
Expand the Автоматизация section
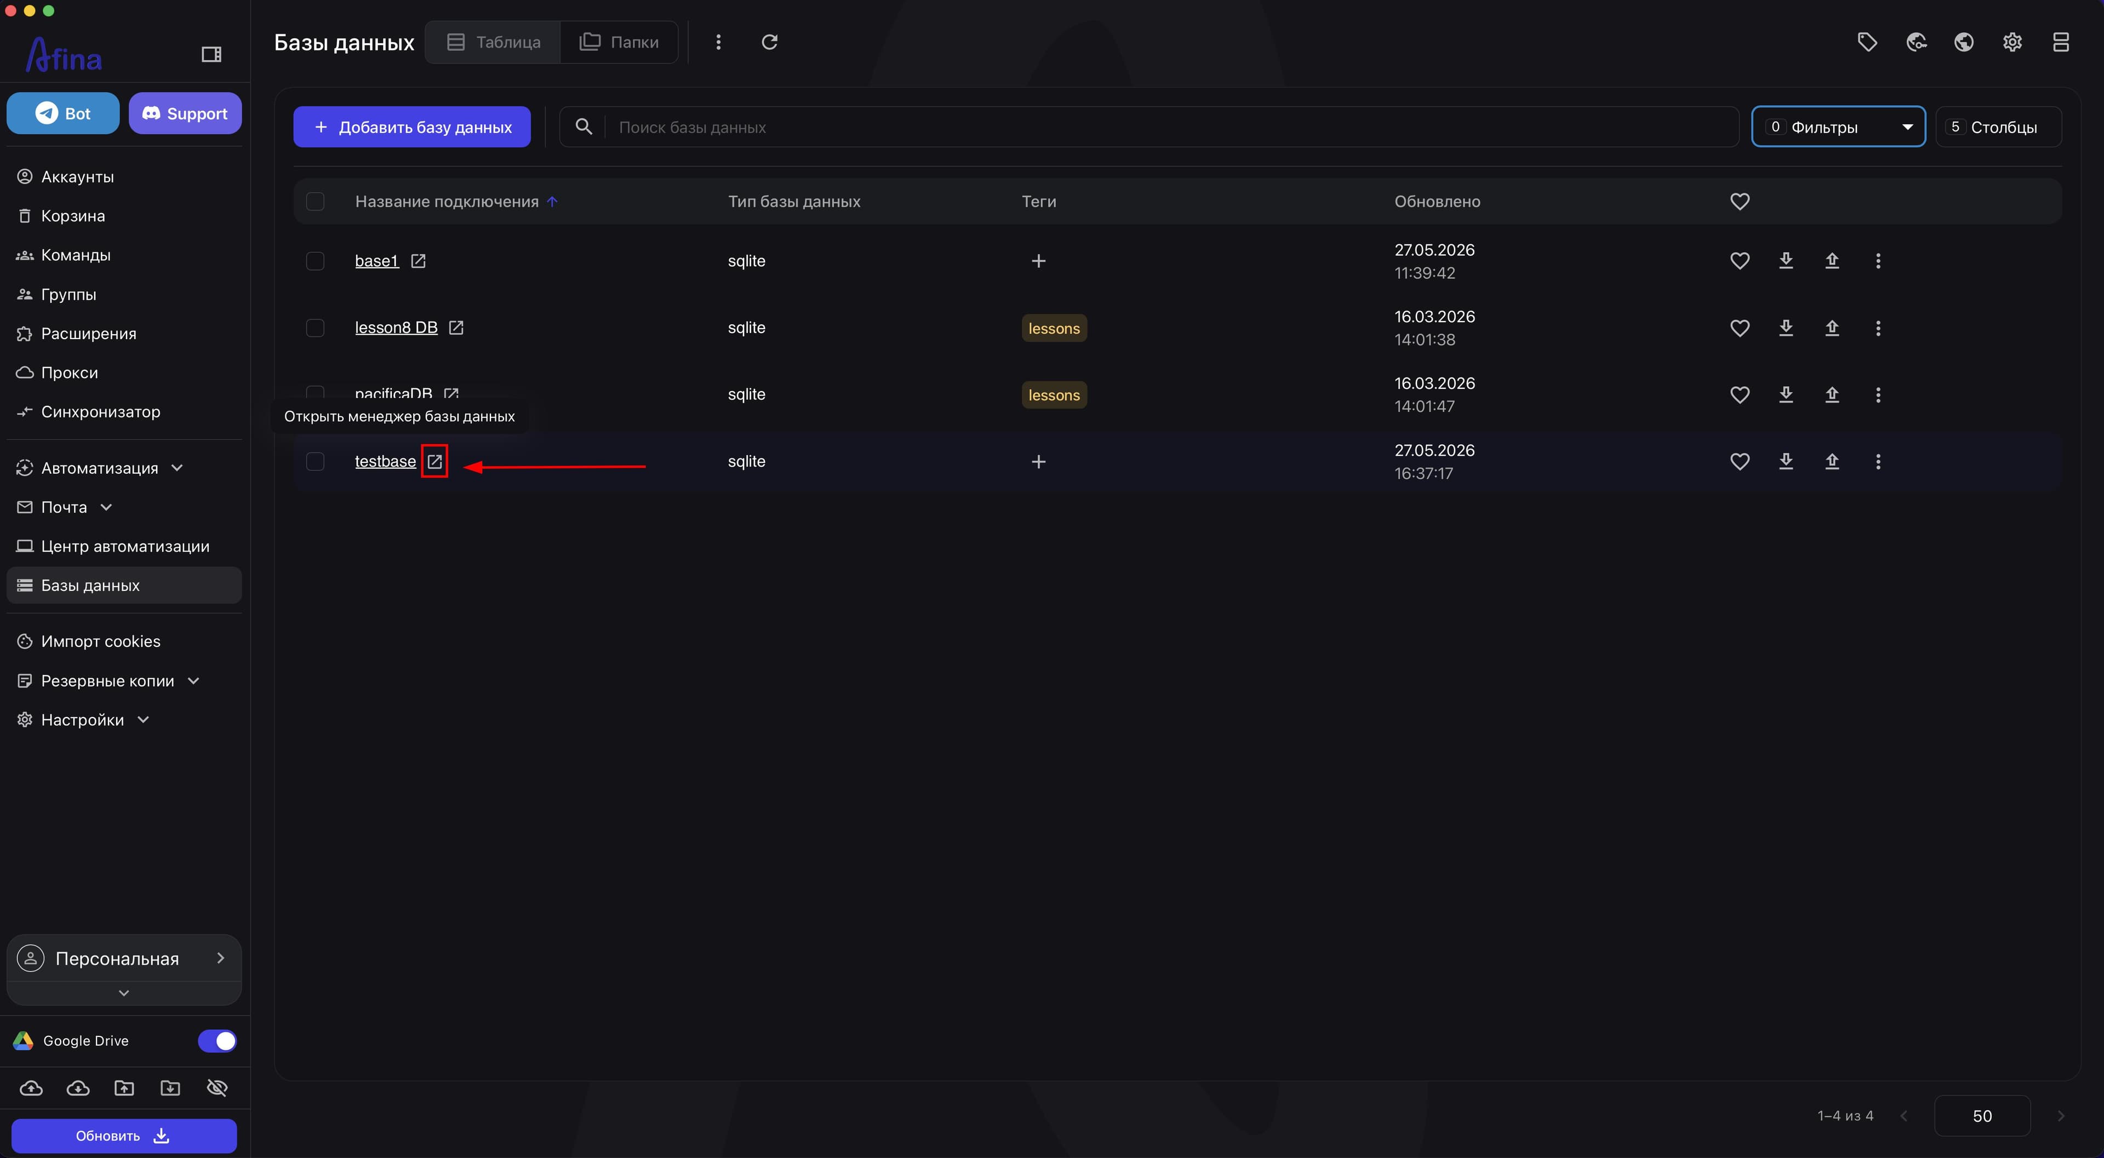[177, 468]
